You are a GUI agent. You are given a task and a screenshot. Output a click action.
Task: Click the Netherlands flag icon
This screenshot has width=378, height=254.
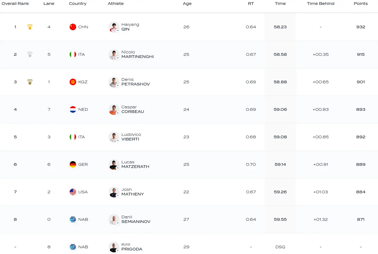click(x=73, y=109)
